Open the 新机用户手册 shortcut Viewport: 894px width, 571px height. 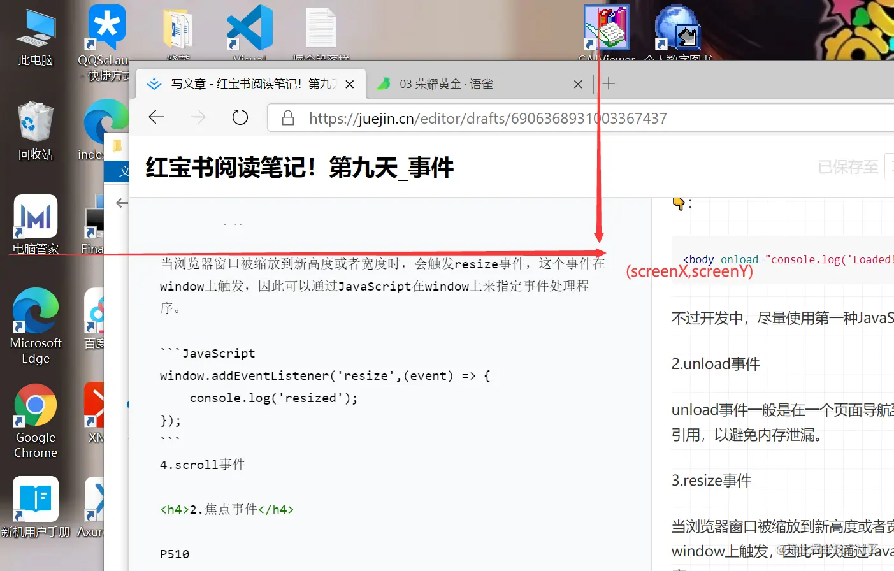click(36, 507)
